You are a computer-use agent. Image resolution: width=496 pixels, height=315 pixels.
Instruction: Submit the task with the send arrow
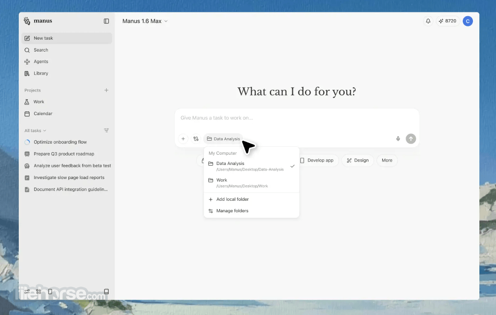pos(411,139)
